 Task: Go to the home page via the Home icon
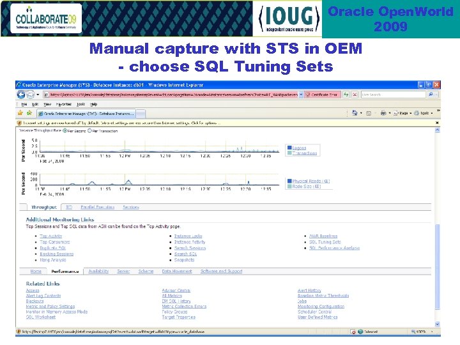355,113
